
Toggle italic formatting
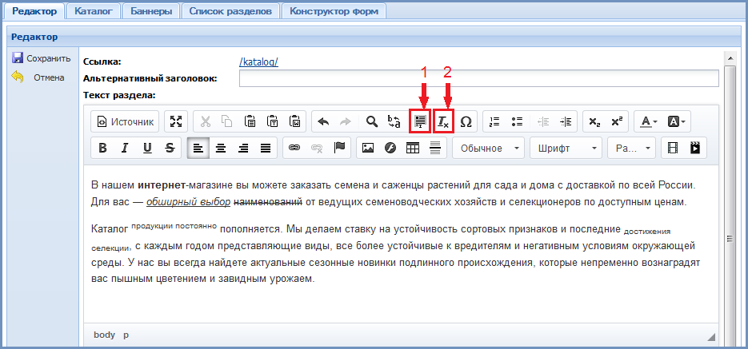coord(125,148)
